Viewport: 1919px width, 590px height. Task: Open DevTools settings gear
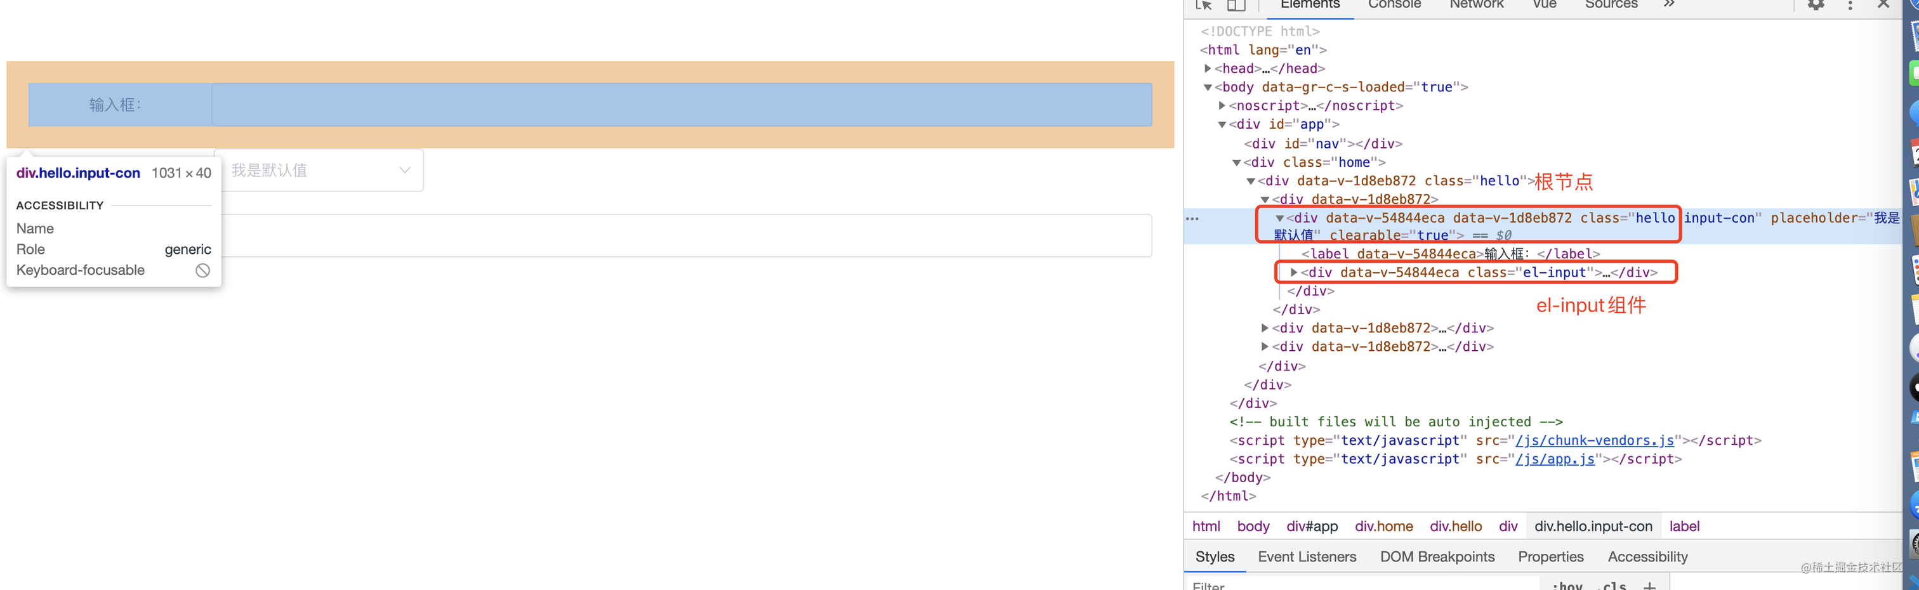1816,4
